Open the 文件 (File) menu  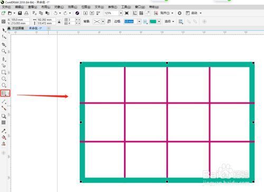coord(6,7)
